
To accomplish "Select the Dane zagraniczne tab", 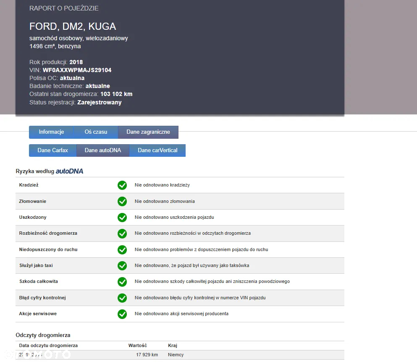I will (x=148, y=132).
